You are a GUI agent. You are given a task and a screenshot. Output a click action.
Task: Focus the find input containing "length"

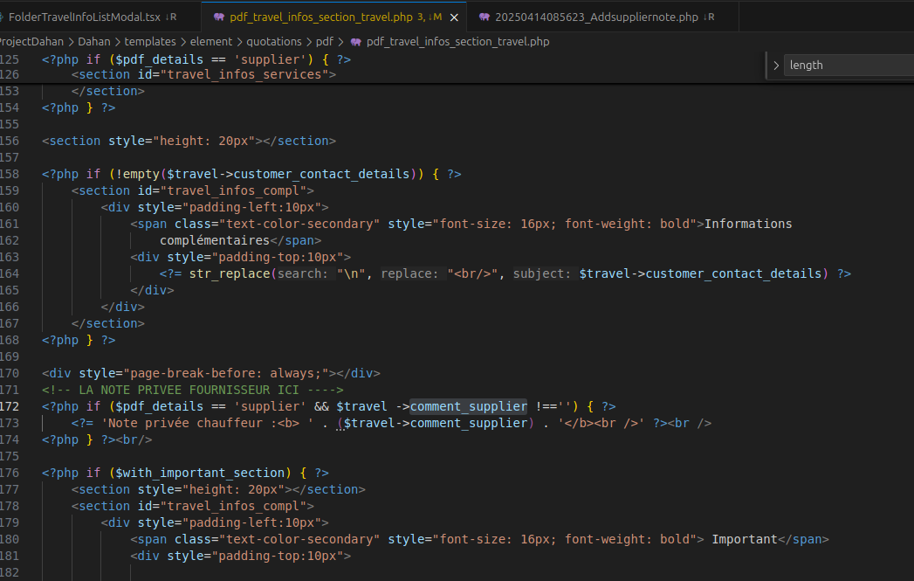coord(847,66)
